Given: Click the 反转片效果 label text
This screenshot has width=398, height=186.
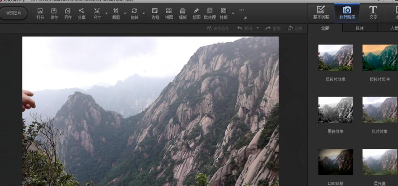Looking at the screenshot, I should point(335,79).
